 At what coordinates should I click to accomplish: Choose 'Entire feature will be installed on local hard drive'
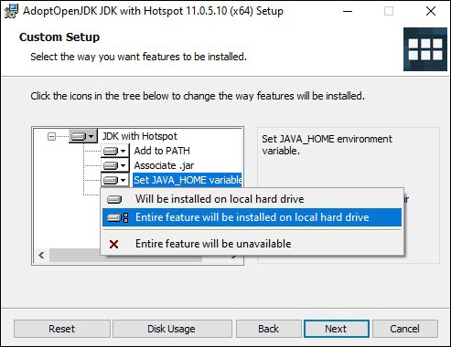tap(252, 217)
